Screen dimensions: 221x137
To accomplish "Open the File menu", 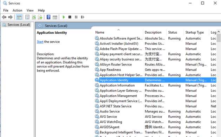I will tap(6, 11).
